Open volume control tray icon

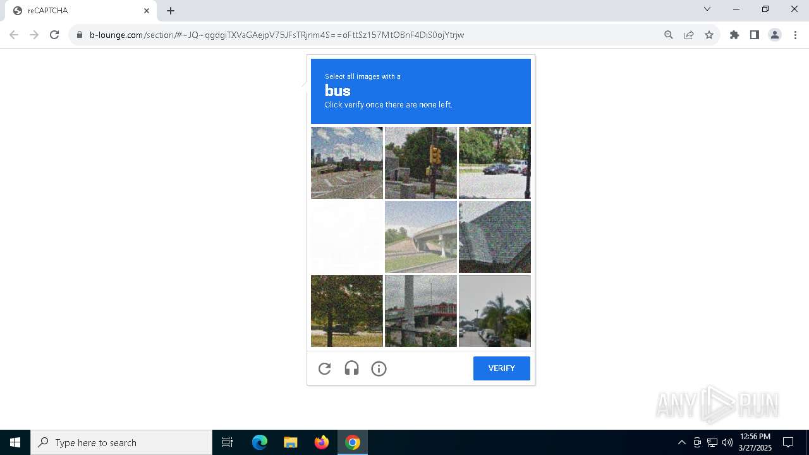click(x=727, y=442)
